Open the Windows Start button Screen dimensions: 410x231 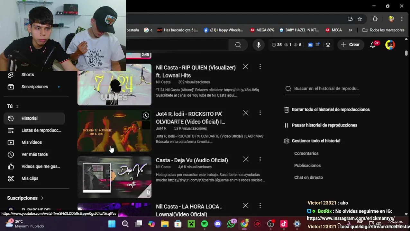[x=112, y=224]
